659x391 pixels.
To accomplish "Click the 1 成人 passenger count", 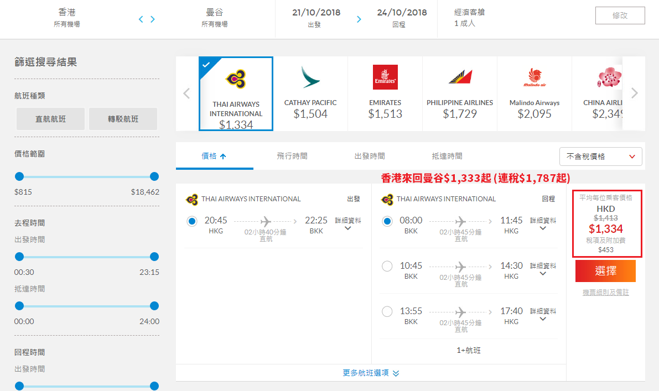I will (x=464, y=24).
